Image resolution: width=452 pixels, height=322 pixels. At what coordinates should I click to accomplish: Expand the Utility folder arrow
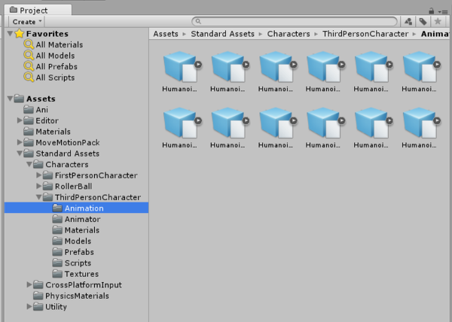pos(29,306)
